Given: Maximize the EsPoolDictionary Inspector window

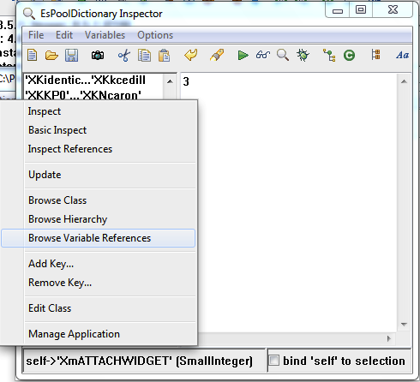Looking at the screenshot, I should click(x=361, y=10).
